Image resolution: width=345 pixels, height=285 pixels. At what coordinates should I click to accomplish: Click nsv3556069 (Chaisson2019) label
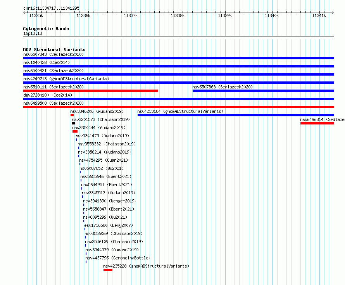(114, 233)
